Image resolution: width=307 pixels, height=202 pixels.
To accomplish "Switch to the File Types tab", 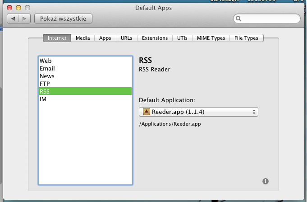I will [x=246, y=38].
